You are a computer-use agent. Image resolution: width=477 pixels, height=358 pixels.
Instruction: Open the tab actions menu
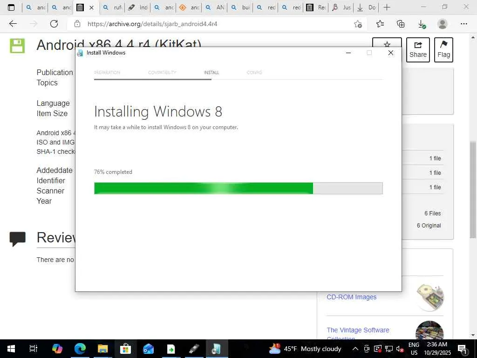coord(11,7)
